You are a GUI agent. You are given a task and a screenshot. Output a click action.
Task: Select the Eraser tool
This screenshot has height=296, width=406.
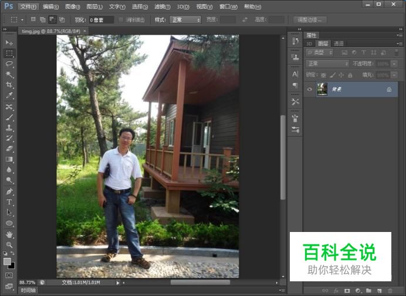click(x=9, y=149)
